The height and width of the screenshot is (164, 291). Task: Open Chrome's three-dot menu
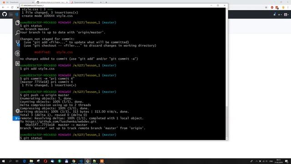[x=288, y=7]
